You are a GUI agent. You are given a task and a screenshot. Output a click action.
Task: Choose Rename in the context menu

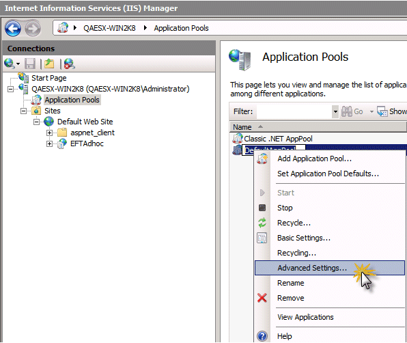tap(330, 283)
